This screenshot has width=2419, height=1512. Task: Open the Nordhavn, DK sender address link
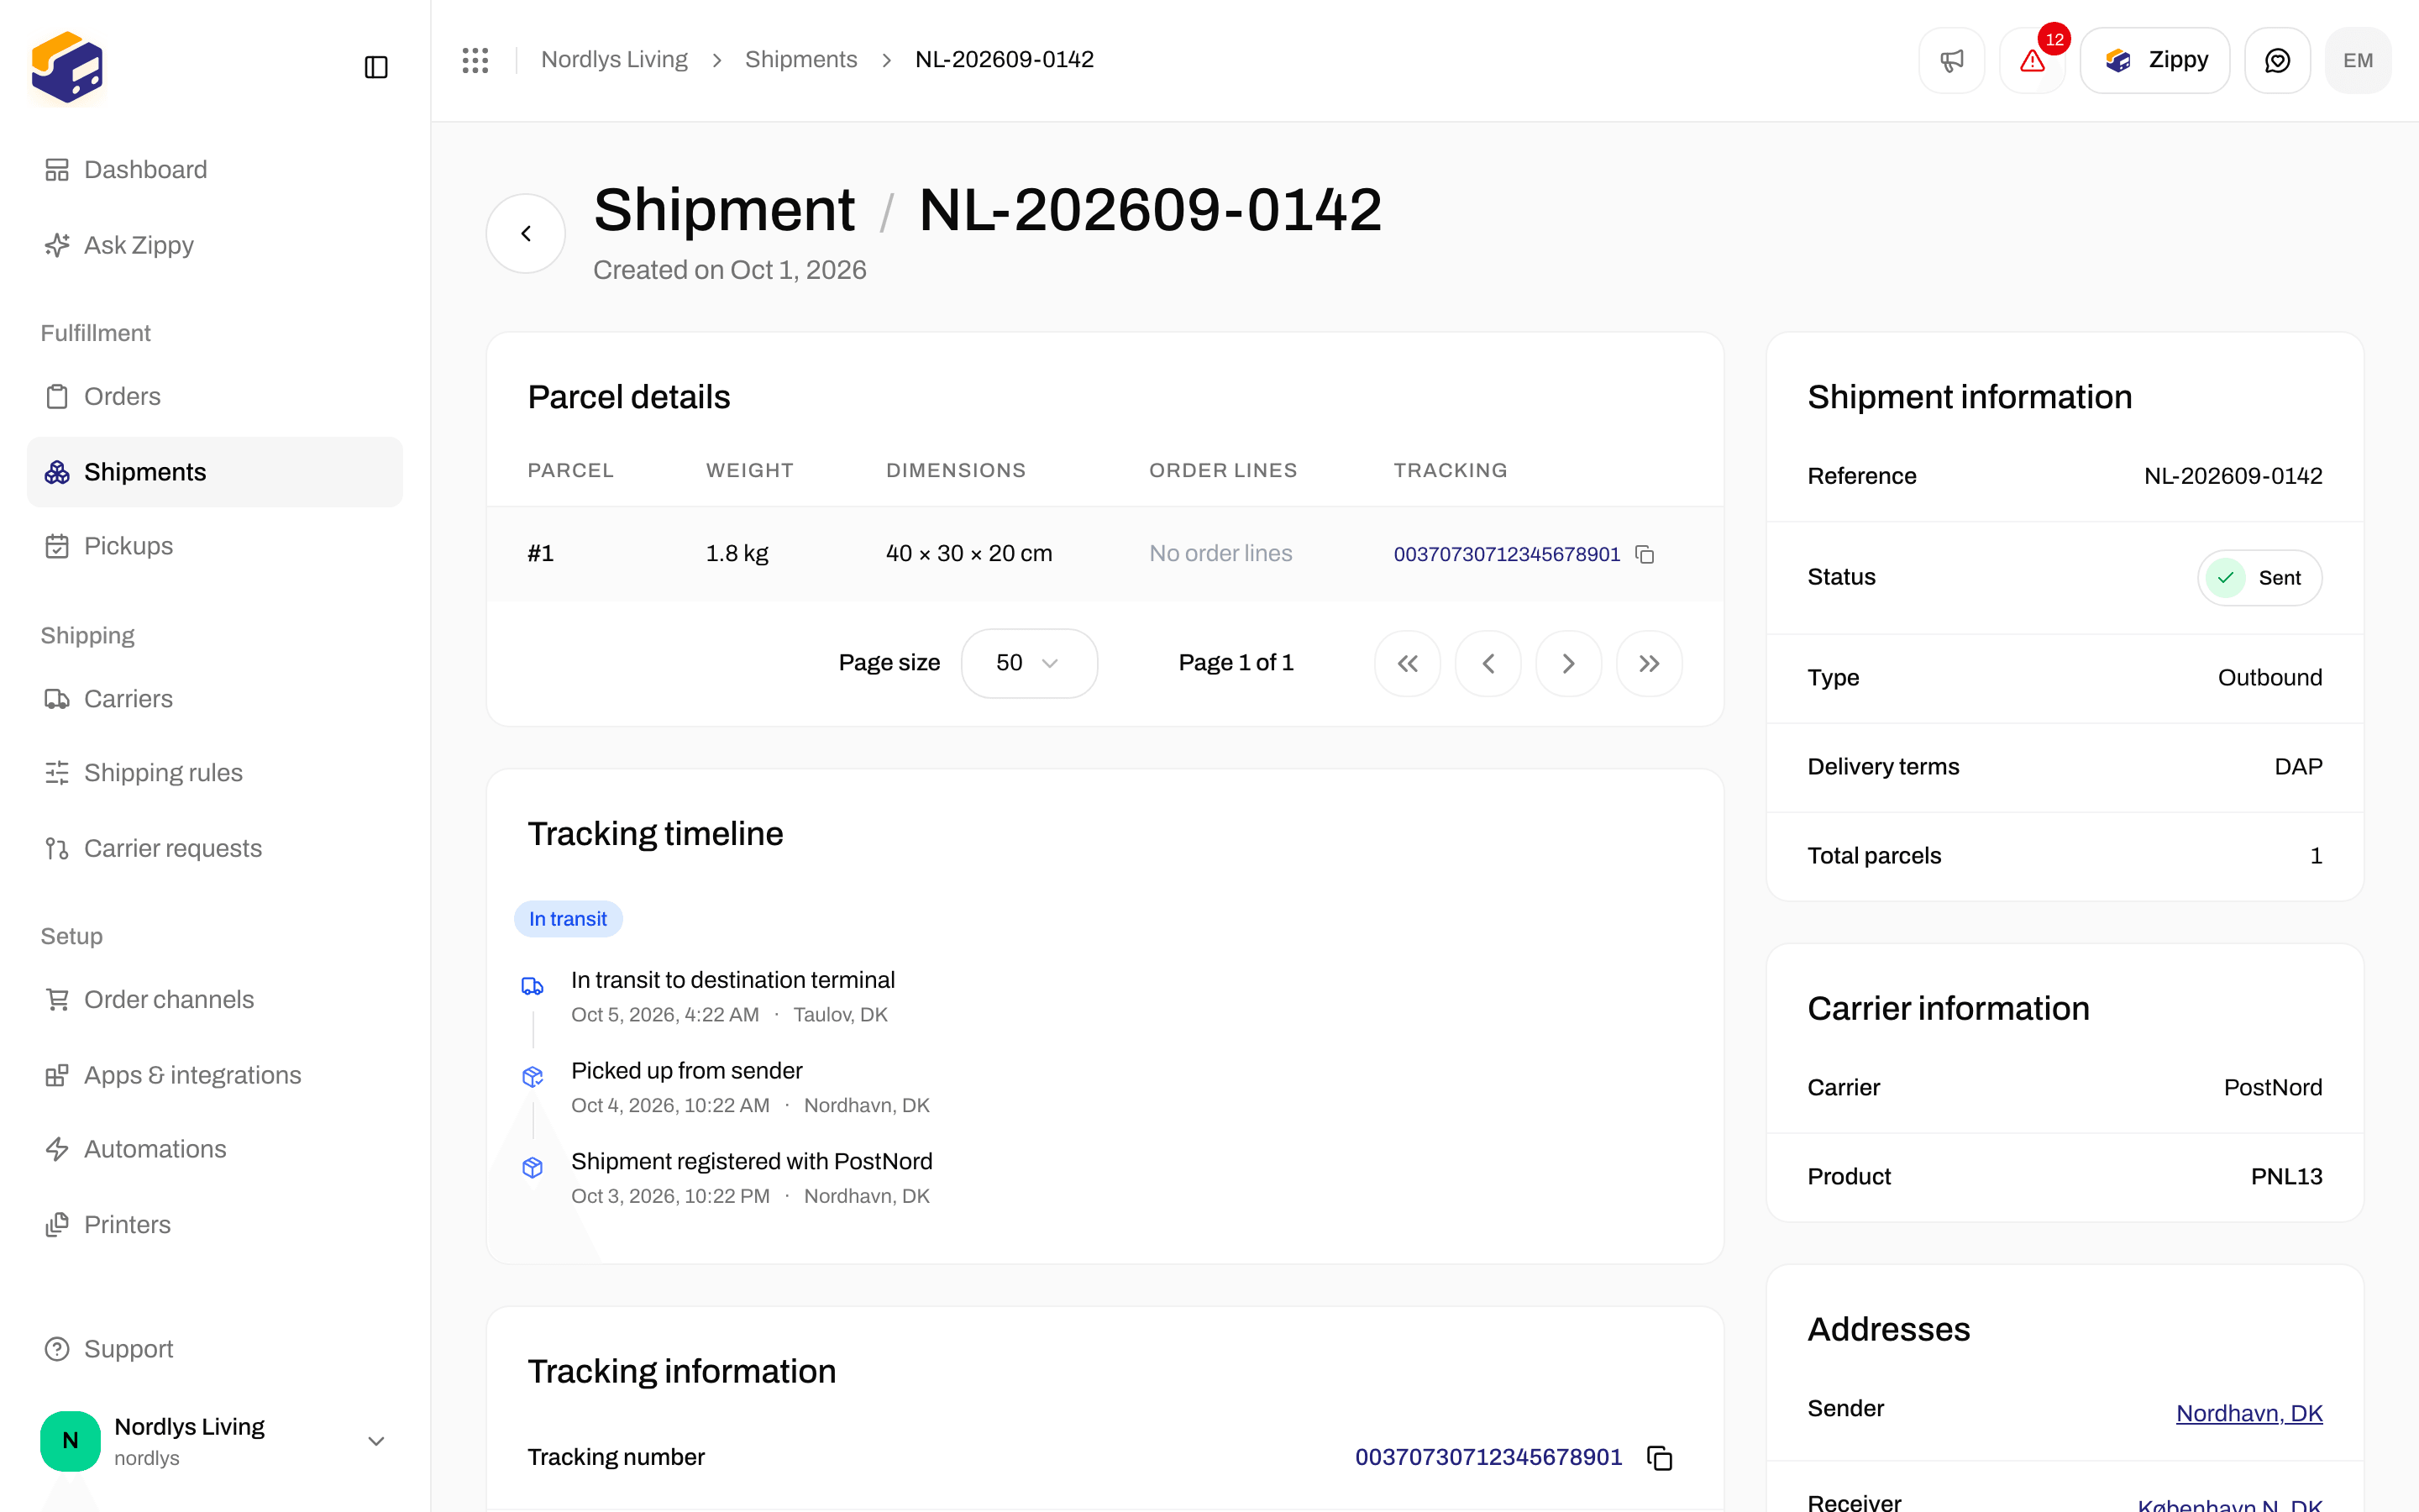[2249, 1413]
